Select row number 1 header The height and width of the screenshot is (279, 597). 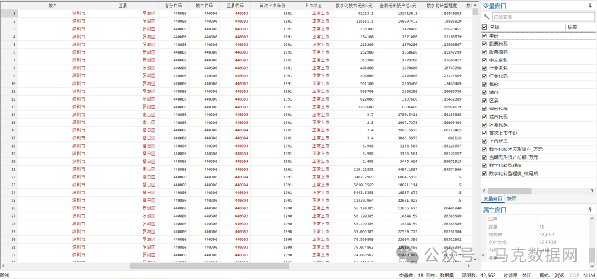pos(9,13)
